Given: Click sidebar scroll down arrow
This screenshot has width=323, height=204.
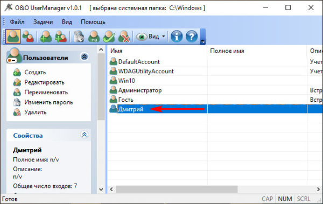Looking at the screenshot, I should [x=101, y=189].
